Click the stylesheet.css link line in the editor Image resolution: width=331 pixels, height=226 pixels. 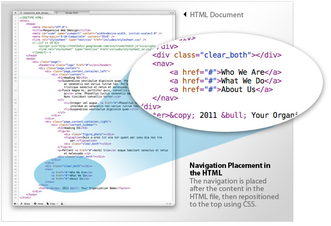[89, 40]
